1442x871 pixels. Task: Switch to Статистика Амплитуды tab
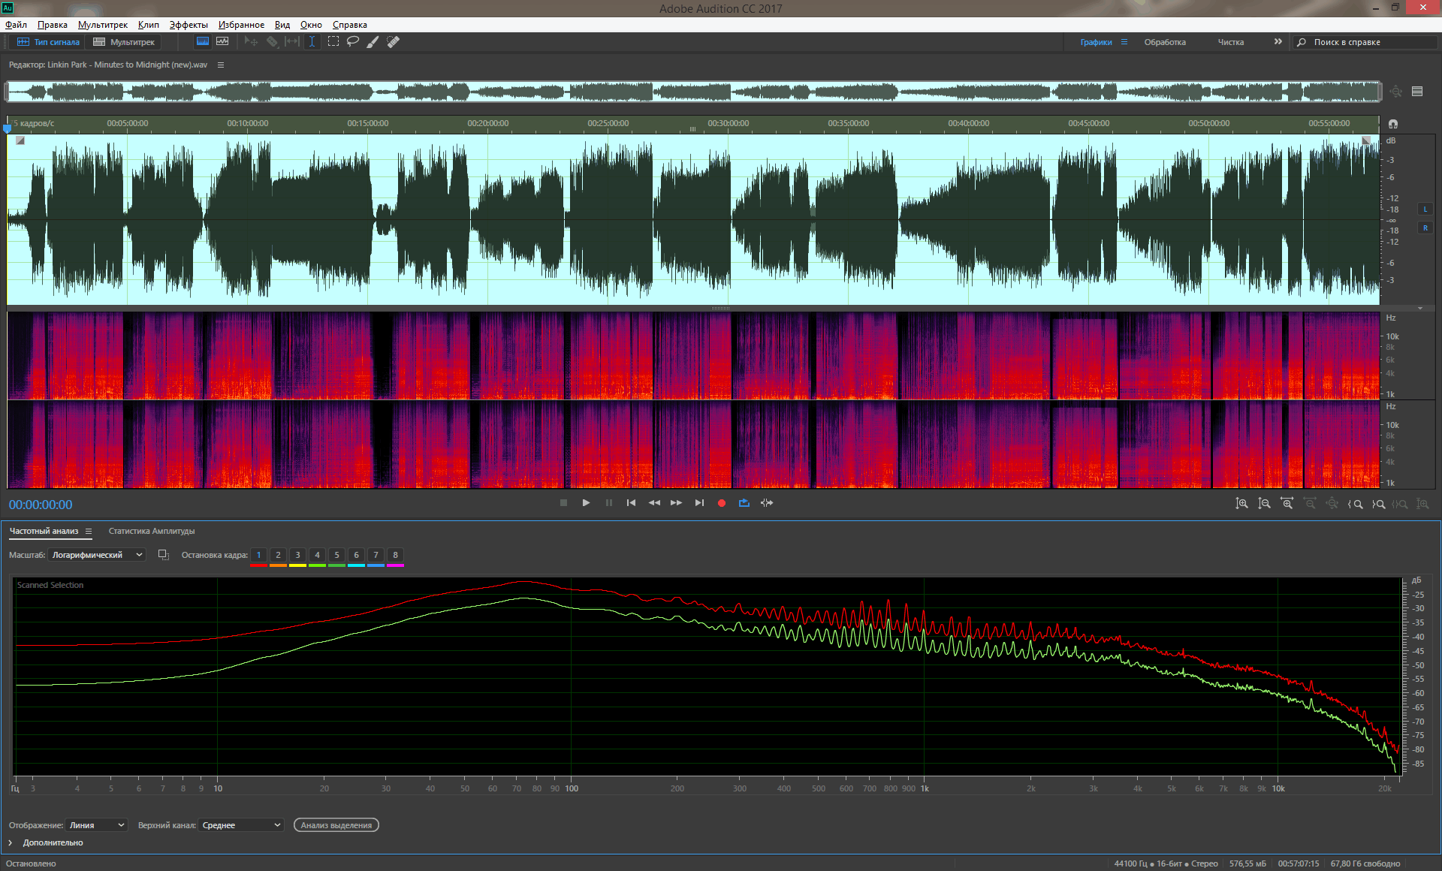coord(152,531)
